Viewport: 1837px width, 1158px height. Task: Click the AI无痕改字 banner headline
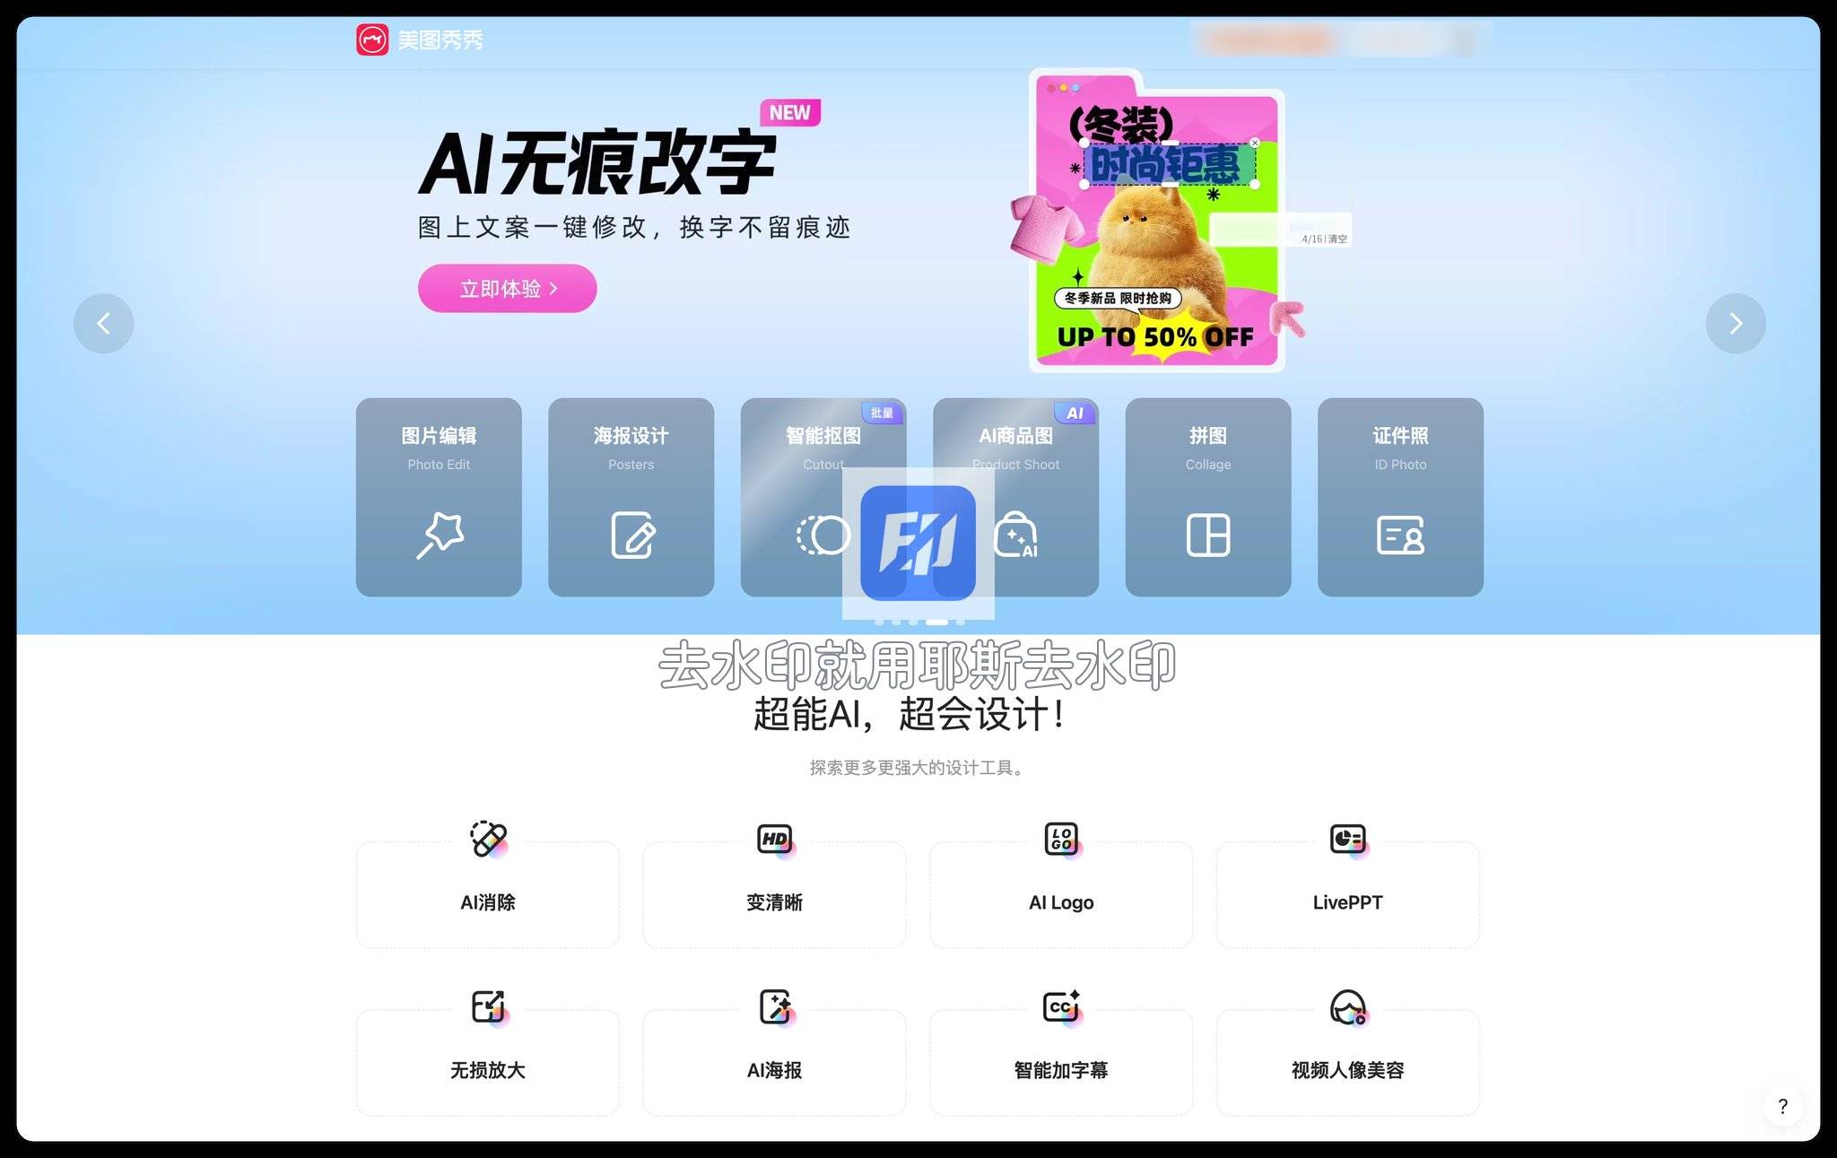[597, 163]
